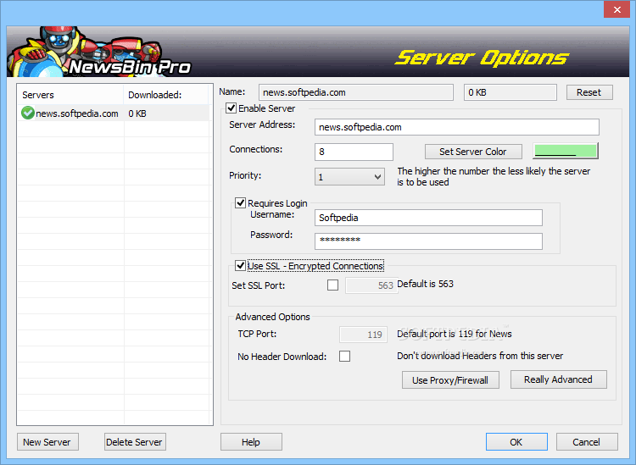
Task: Click the SSL port field showing 563
Action: coord(371,285)
